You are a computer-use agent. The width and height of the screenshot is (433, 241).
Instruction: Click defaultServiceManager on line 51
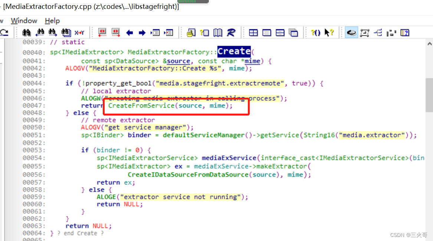point(204,135)
